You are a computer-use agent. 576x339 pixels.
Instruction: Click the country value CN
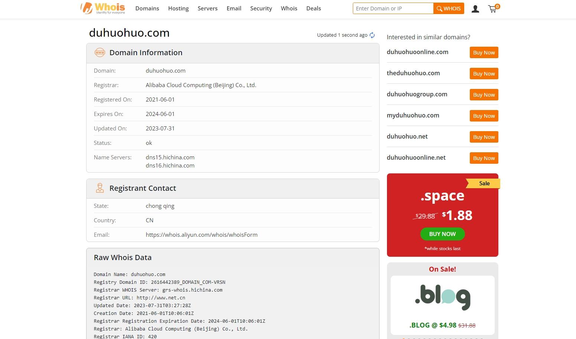150,220
